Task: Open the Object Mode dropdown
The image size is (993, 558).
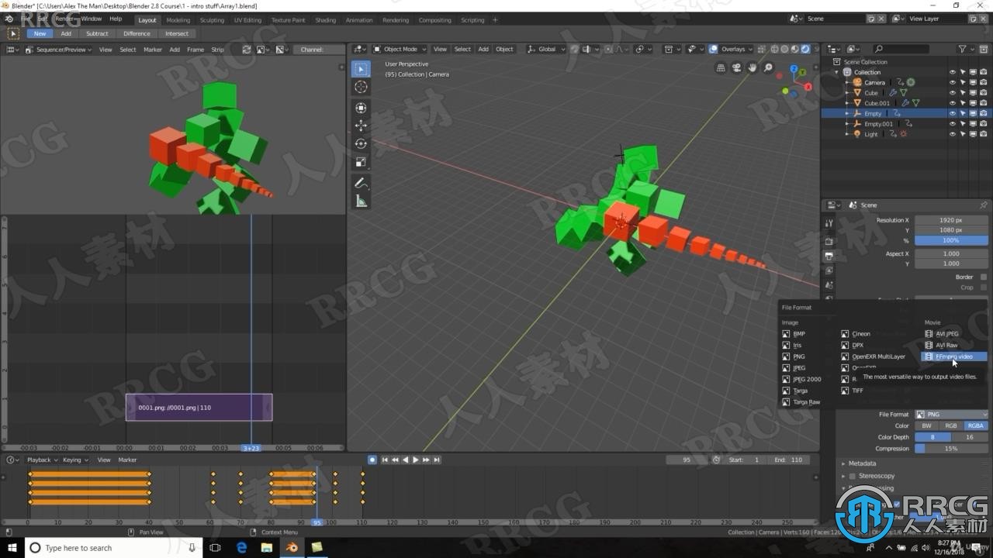Action: pyautogui.click(x=400, y=49)
